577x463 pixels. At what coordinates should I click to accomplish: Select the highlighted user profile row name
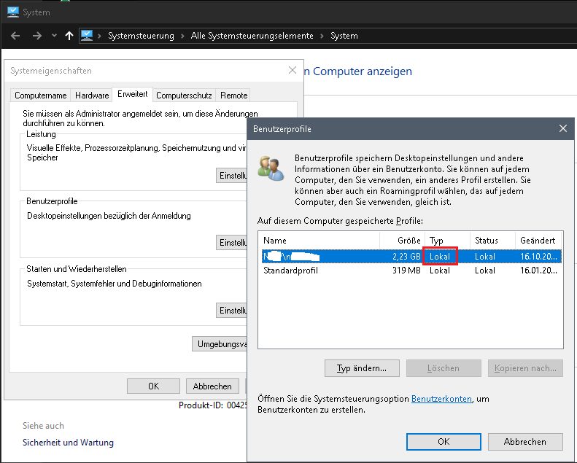292,257
